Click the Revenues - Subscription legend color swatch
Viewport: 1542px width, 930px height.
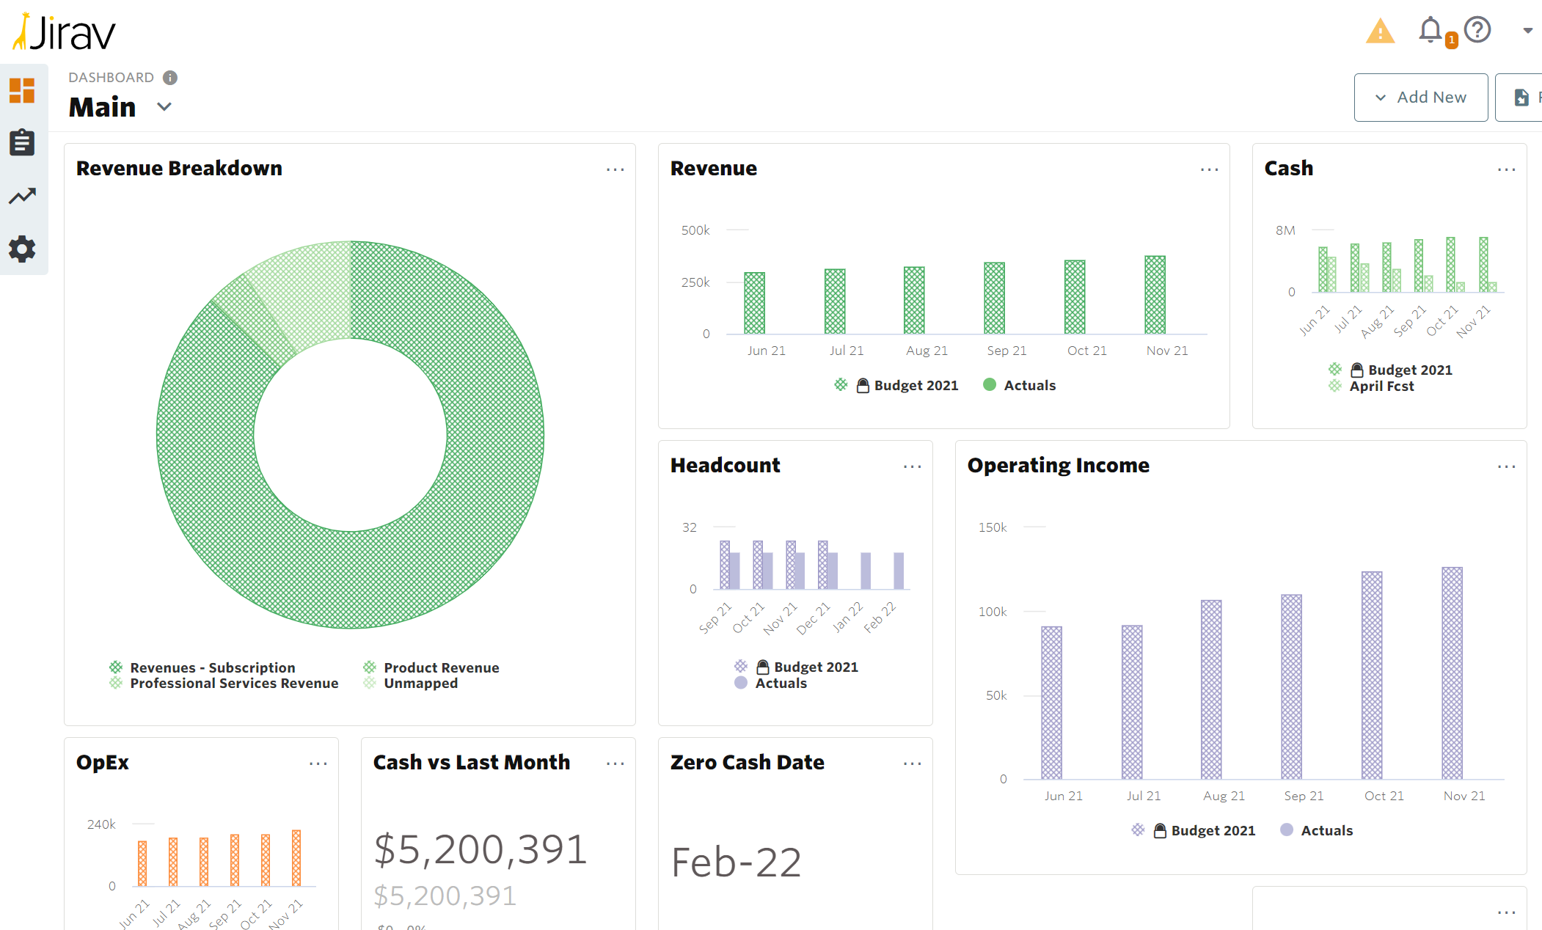(116, 667)
